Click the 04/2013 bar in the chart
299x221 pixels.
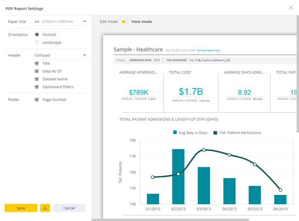(229, 191)
